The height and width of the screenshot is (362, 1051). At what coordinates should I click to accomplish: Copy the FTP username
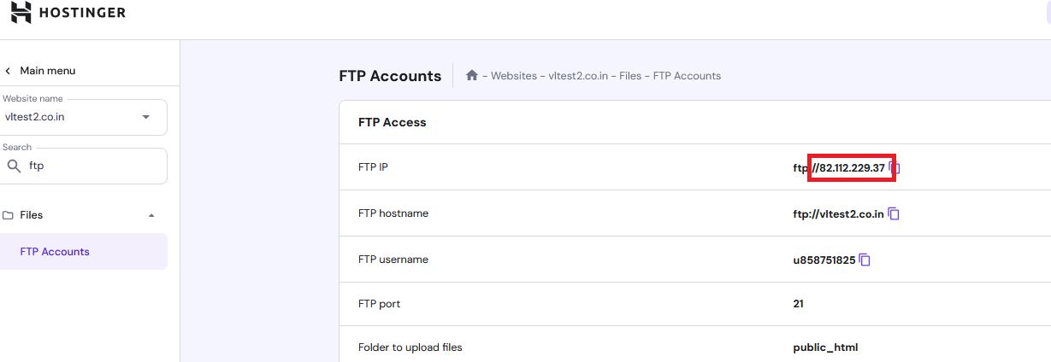[x=865, y=260]
